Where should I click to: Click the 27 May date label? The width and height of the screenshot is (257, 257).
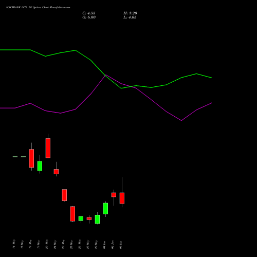click(88, 244)
